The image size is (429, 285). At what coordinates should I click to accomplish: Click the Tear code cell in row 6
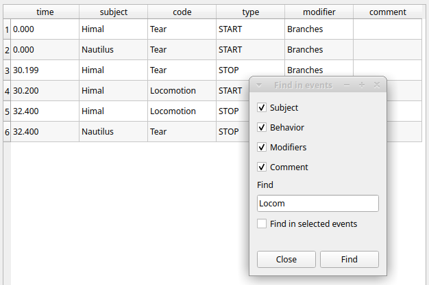tap(182, 132)
